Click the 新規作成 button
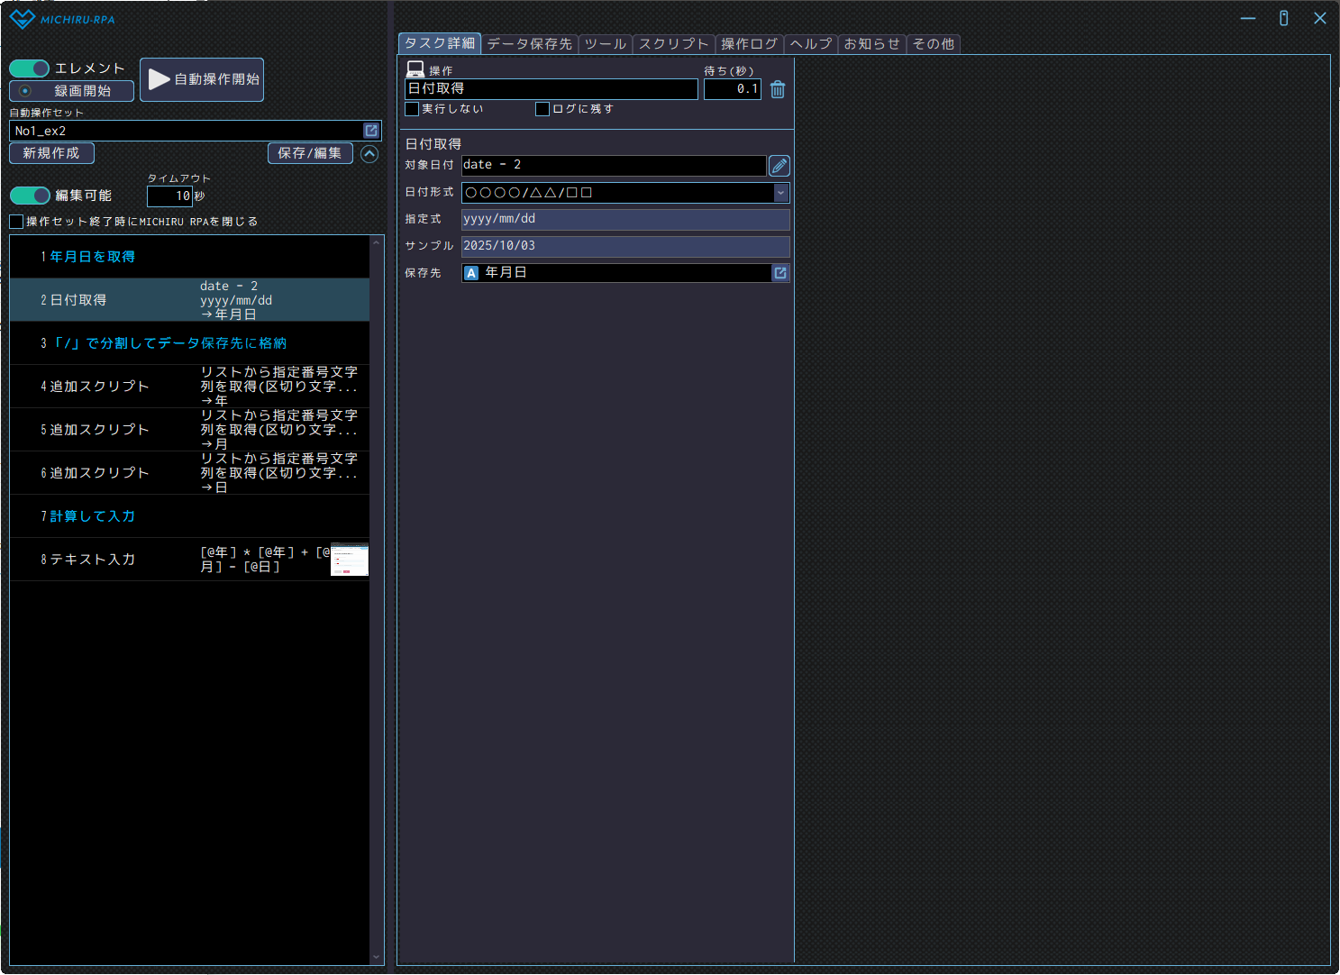 coord(51,154)
